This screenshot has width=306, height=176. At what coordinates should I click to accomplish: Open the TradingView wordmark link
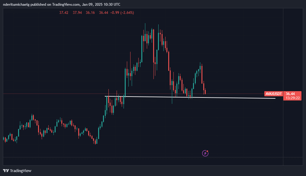click(x=21, y=171)
